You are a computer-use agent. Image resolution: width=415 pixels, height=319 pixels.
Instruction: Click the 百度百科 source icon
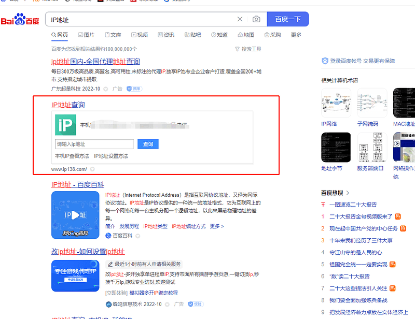(x=108, y=236)
